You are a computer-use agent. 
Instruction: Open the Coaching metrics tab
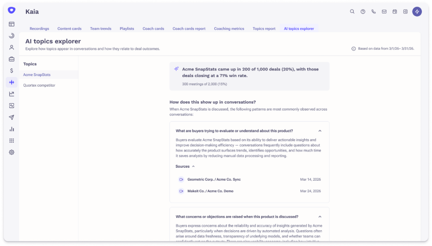pos(229,29)
